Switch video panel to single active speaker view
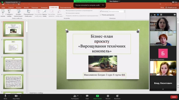179x100 pixels. pyautogui.click(x=155, y=15)
